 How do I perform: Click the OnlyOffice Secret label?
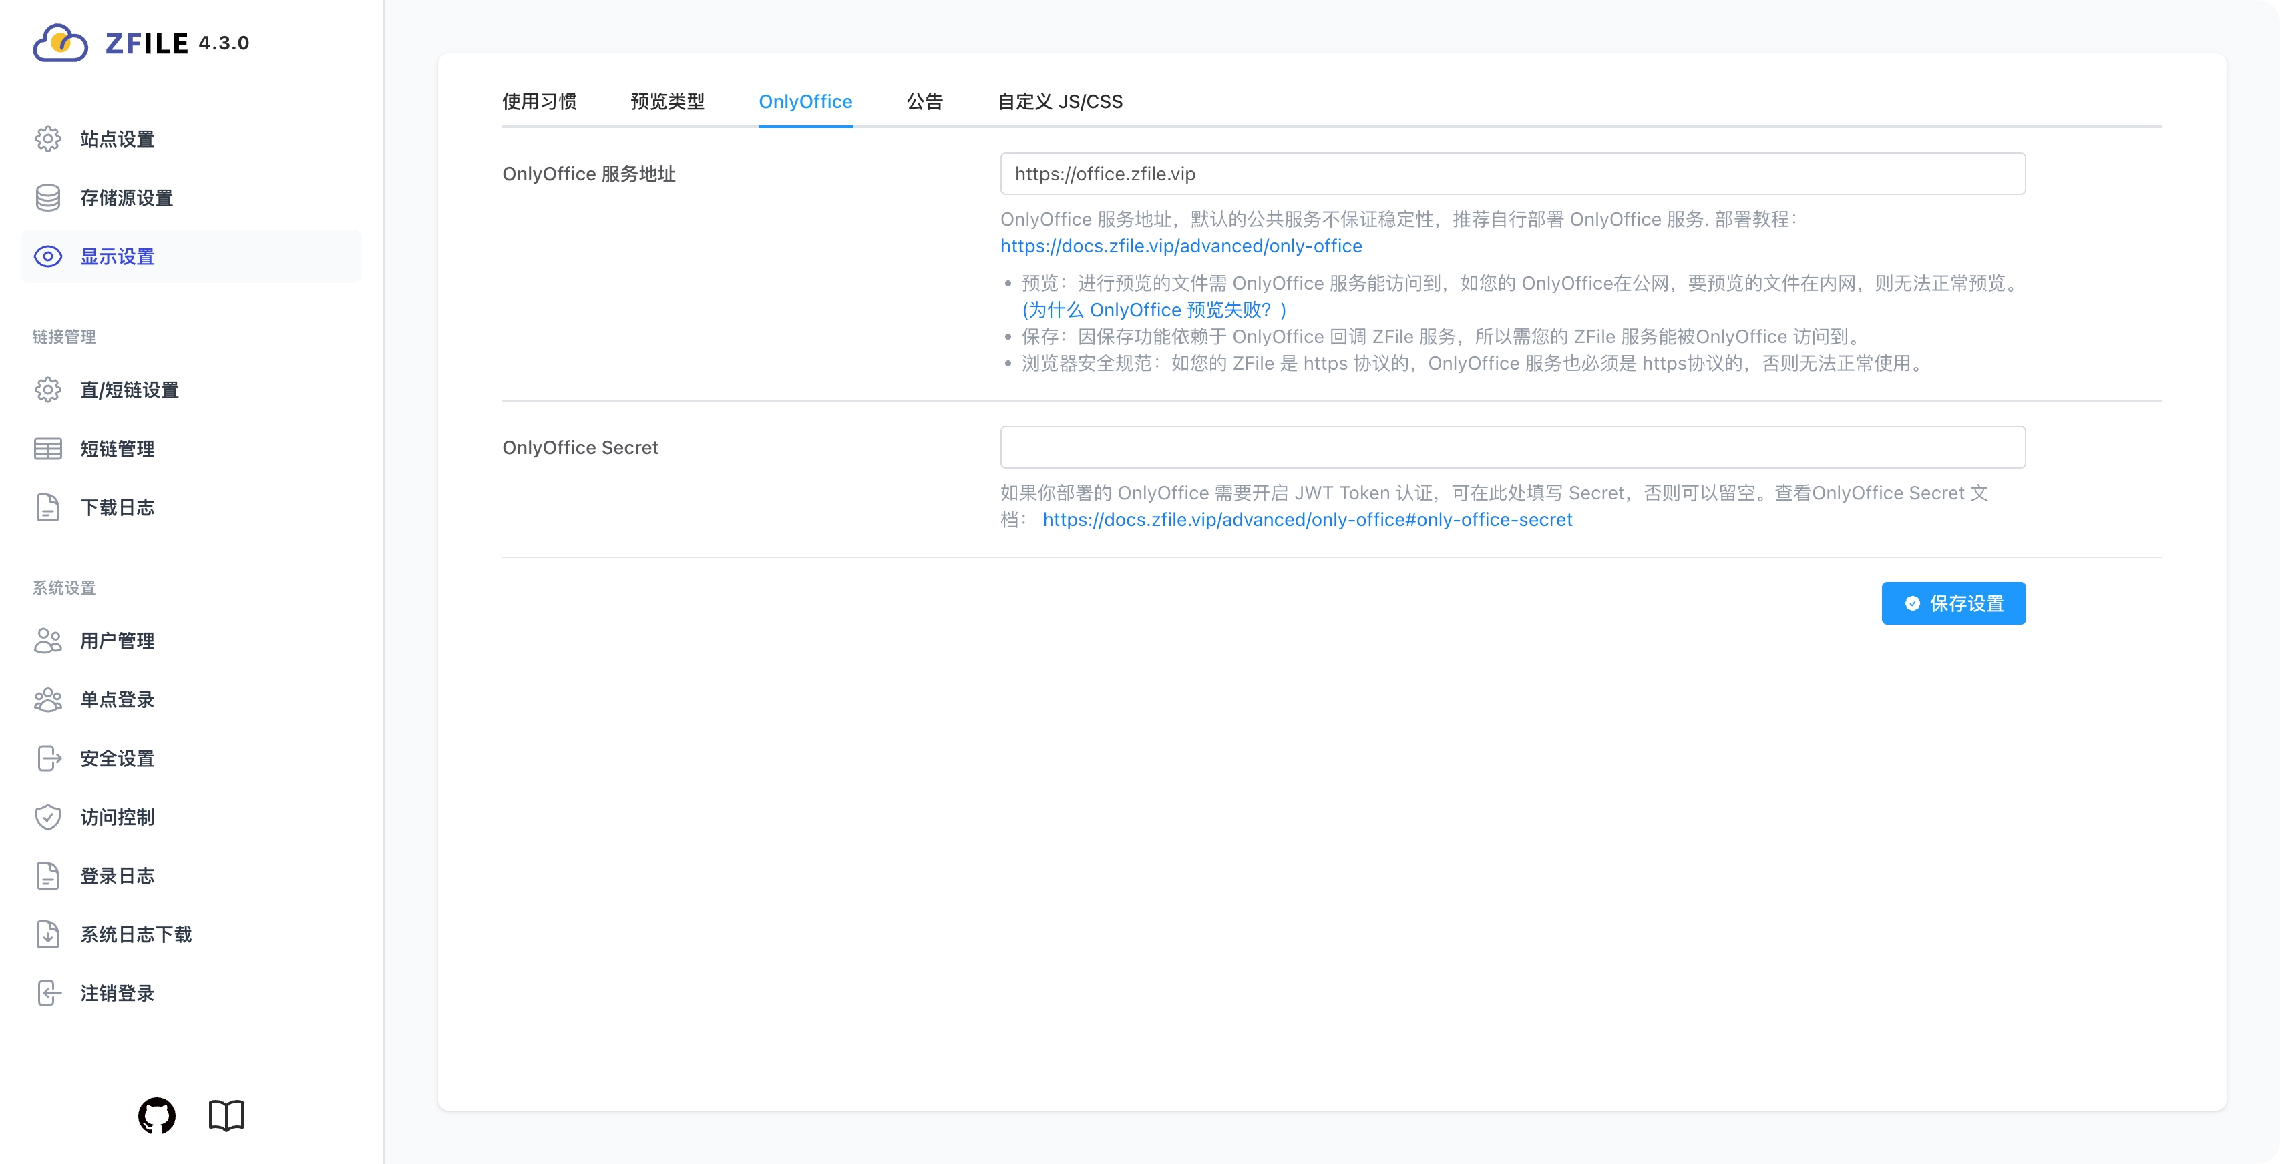click(580, 448)
